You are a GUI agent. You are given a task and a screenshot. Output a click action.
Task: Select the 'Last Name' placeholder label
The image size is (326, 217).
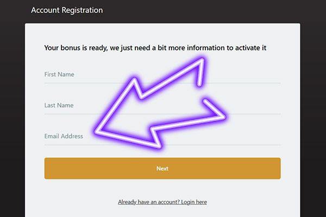59,105
